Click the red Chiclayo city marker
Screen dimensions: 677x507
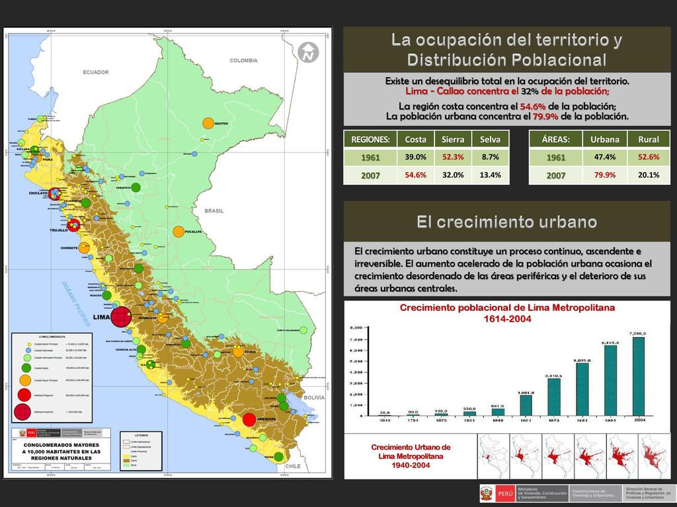tap(56, 194)
